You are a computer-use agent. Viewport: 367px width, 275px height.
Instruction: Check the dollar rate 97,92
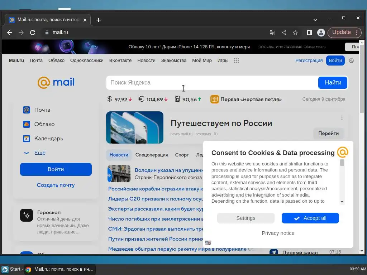point(119,100)
